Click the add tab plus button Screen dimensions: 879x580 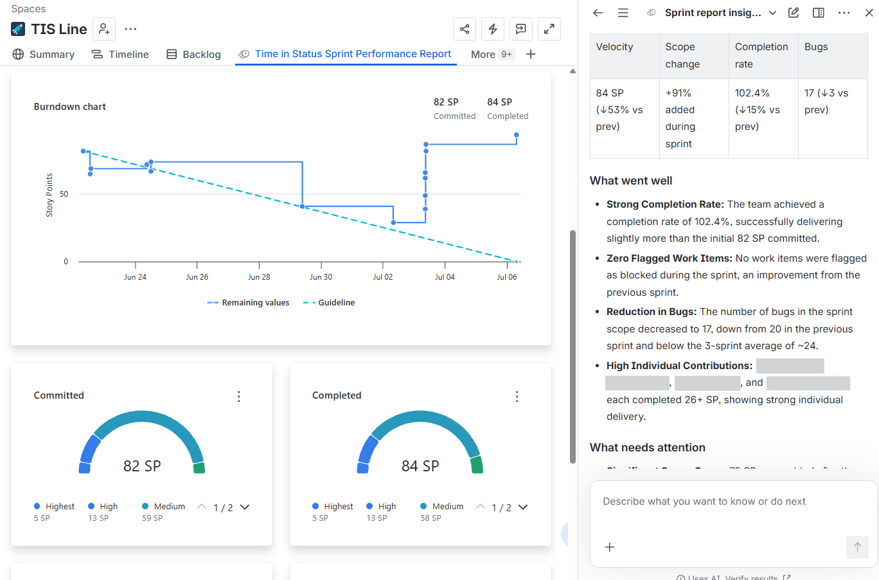coord(531,55)
